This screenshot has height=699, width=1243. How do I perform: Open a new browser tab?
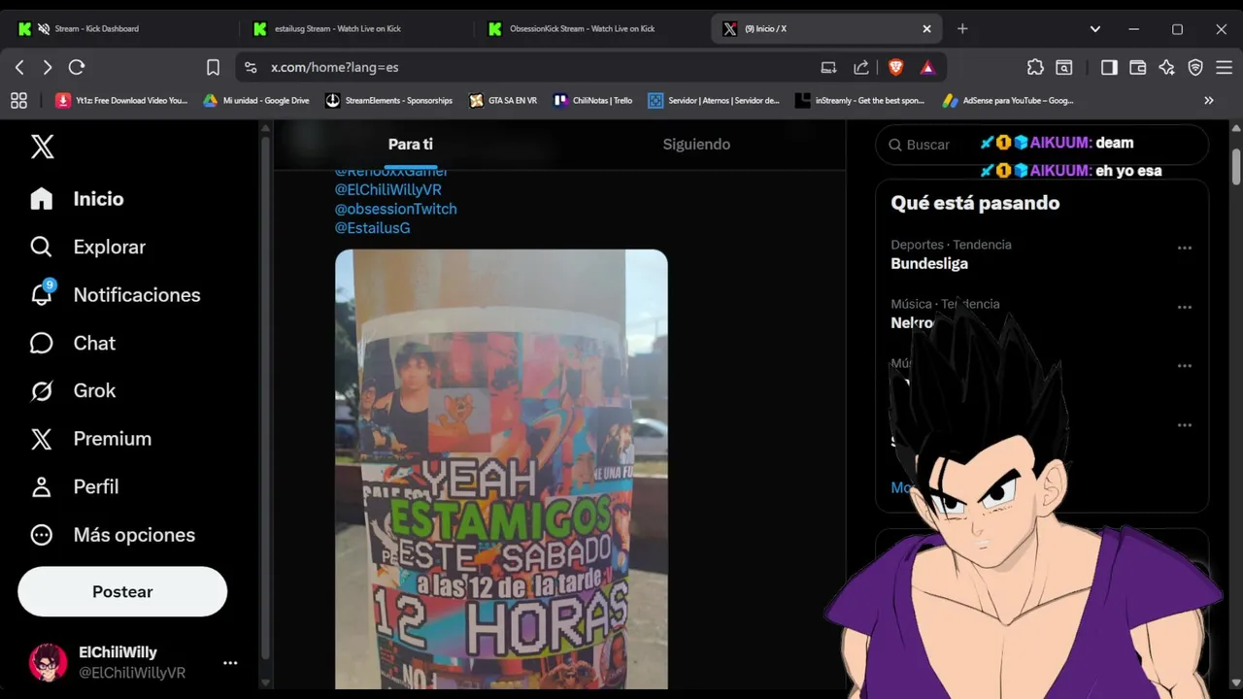click(962, 29)
